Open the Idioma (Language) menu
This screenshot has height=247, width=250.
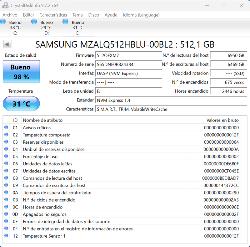click(x=141, y=15)
